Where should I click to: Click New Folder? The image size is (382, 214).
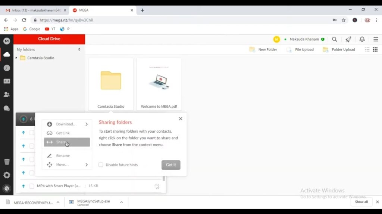click(263, 49)
